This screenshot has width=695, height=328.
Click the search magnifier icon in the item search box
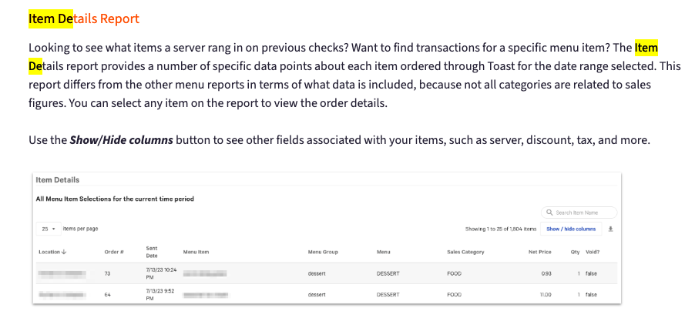pos(549,213)
